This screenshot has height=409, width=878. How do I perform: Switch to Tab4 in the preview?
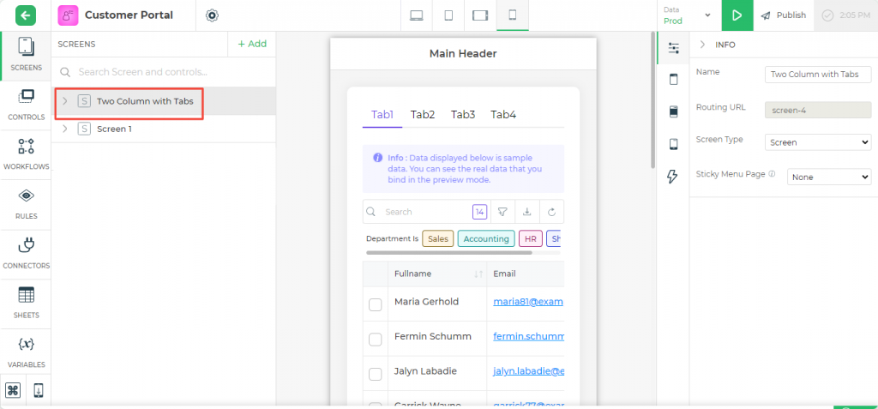503,115
